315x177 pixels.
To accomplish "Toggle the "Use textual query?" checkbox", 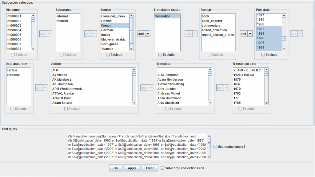I will pyautogui.click(x=215, y=146).
